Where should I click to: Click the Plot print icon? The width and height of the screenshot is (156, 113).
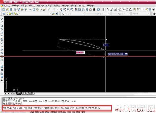click(15, 10)
